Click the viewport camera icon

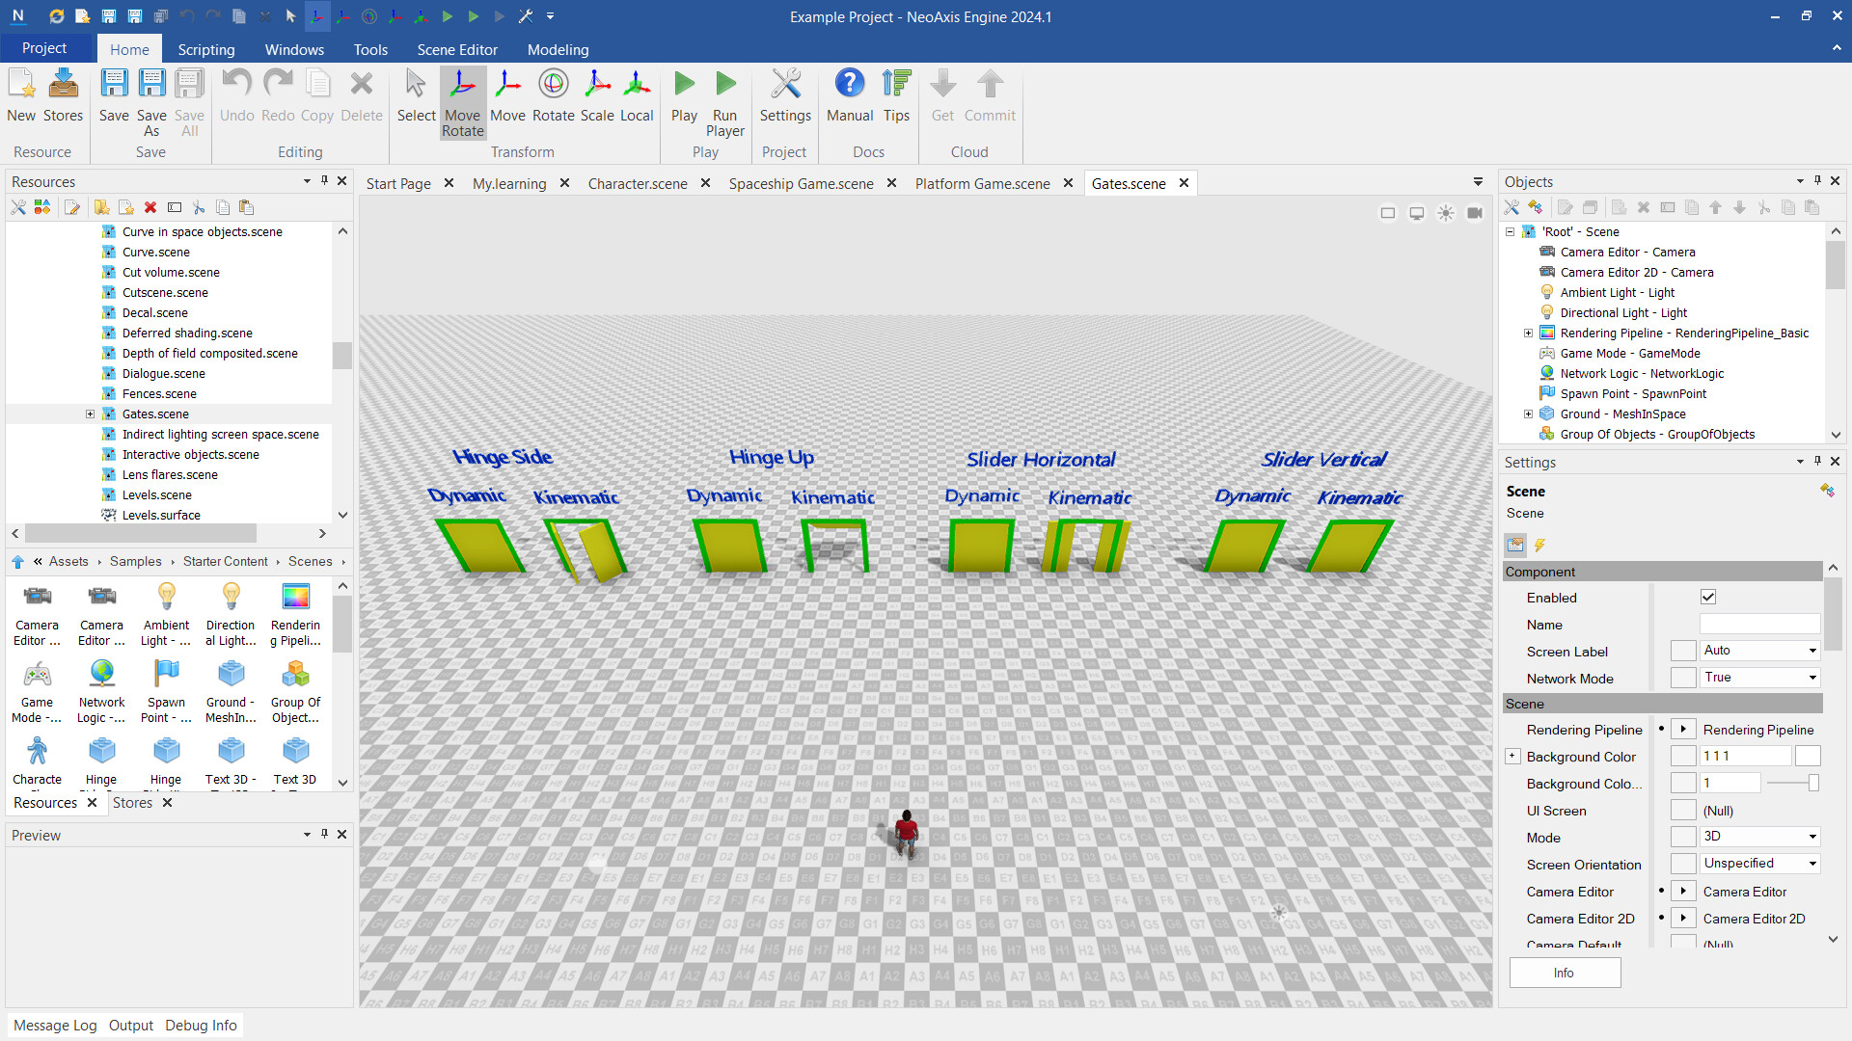pyautogui.click(x=1475, y=213)
